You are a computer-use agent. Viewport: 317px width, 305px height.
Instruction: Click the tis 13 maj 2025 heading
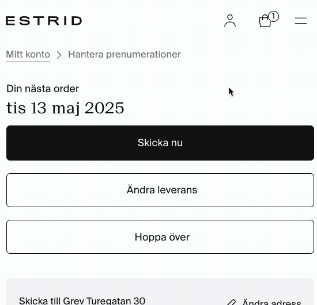[65, 108]
